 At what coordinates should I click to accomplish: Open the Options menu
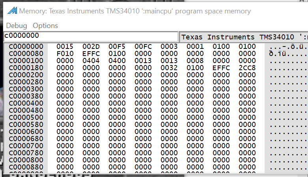pos(45,26)
